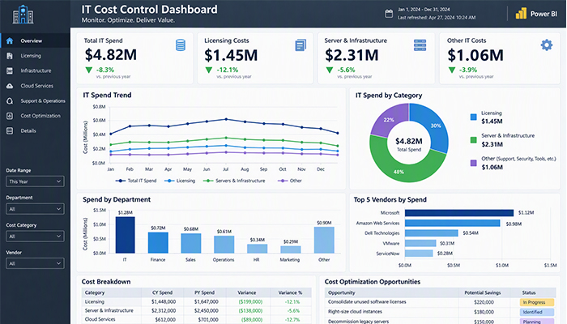Click the Power BI logo icon
This screenshot has width=567, height=324.
point(521,14)
